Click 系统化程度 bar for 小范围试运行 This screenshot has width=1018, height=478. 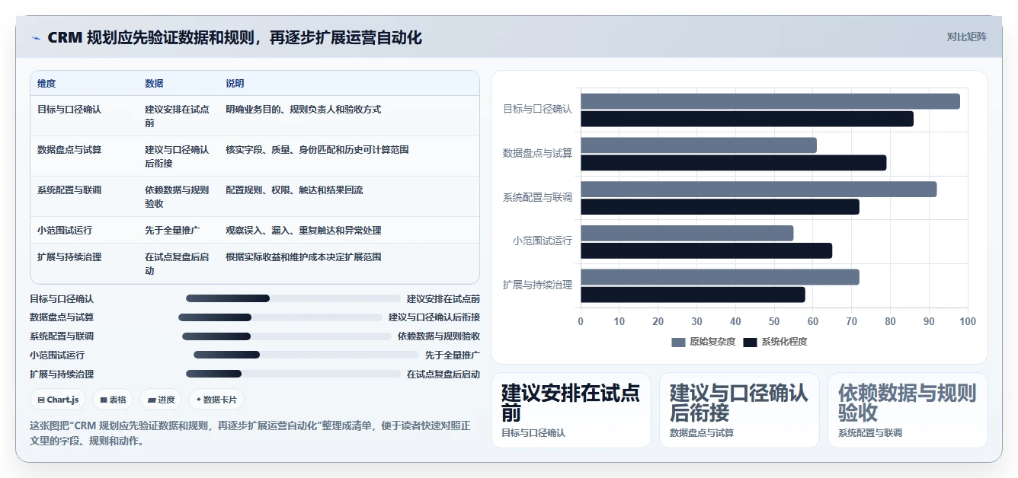(x=706, y=250)
